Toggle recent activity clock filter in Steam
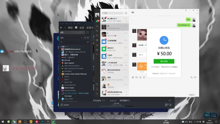Screen dimensions: 220x124 (85, 38)
